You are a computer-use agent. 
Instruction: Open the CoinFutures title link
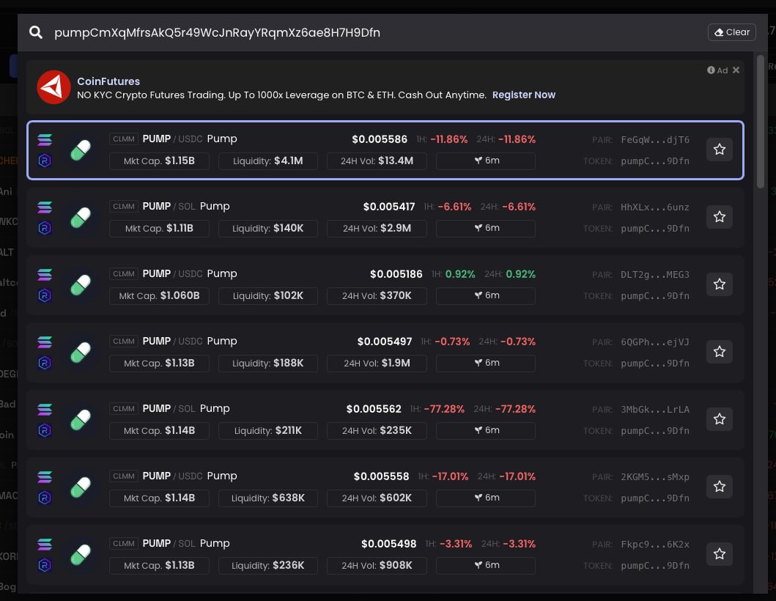[x=108, y=81]
